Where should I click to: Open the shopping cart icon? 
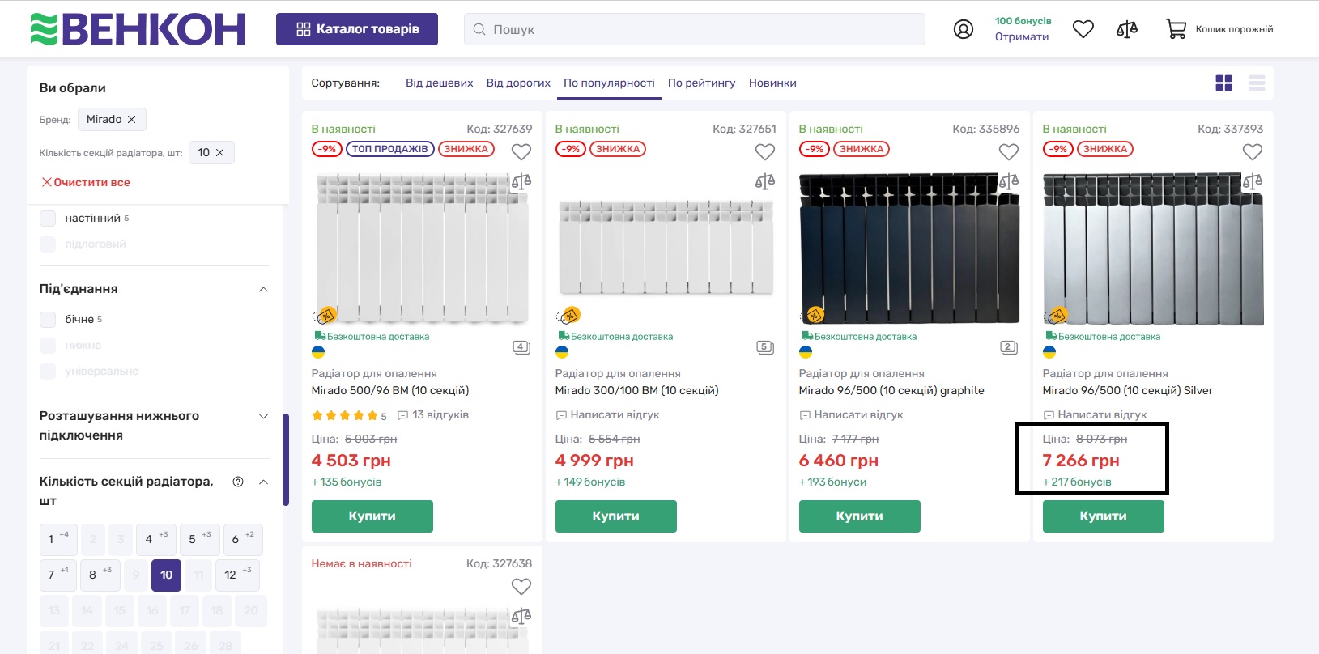(1176, 29)
